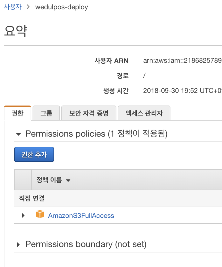Click the Permissions policies heading text
The height and width of the screenshot is (267, 222).
pyautogui.click(x=96, y=134)
